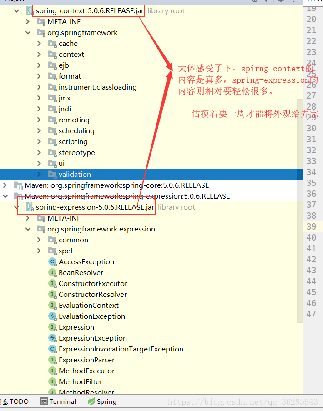323x411 pixels.
Task: Select MethodResolver in the tree
Action: (x=86, y=392)
